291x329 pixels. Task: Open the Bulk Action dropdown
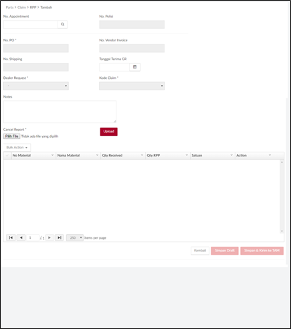17,147
